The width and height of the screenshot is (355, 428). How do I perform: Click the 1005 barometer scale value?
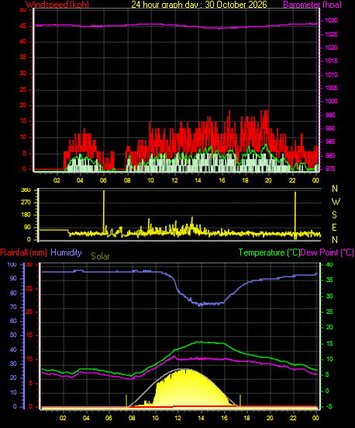(331, 88)
